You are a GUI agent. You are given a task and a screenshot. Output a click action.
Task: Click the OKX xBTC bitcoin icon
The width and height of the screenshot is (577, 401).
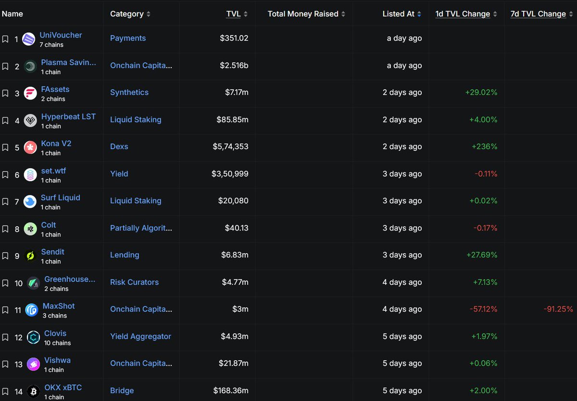click(33, 391)
